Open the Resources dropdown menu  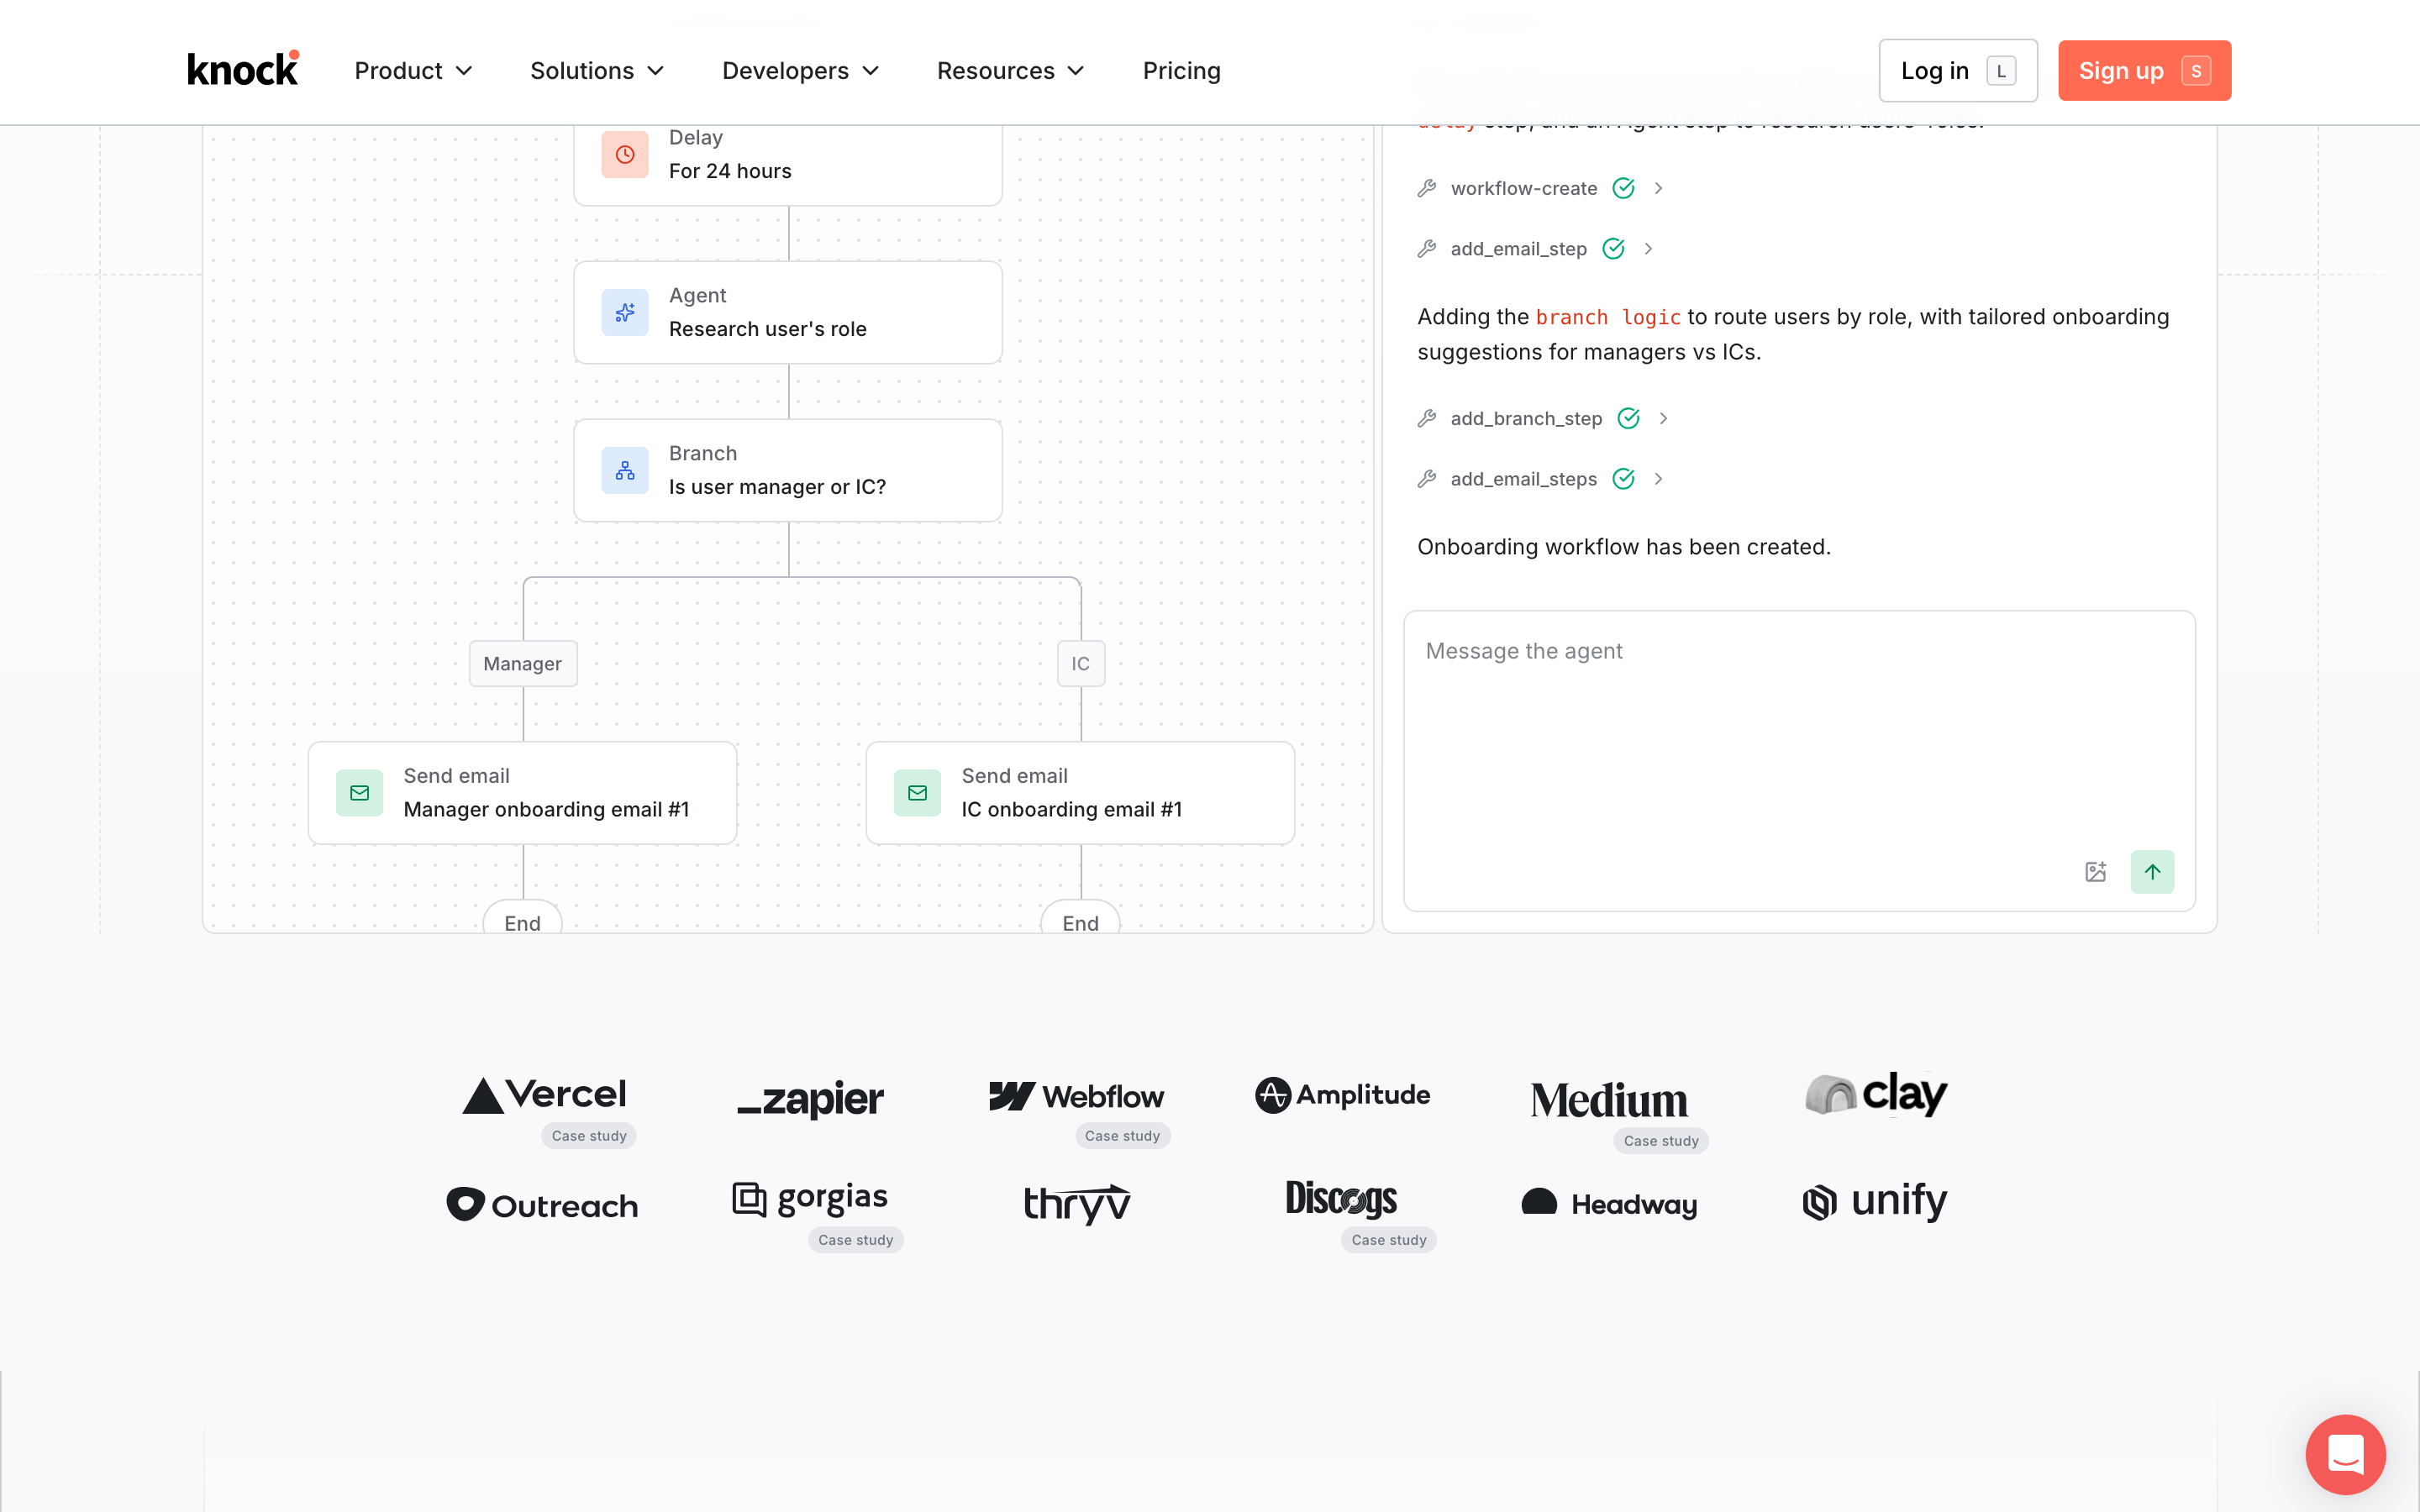[1010, 71]
